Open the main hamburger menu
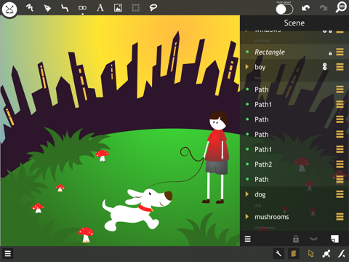Viewport: 349px width, 262px height. pos(8,254)
